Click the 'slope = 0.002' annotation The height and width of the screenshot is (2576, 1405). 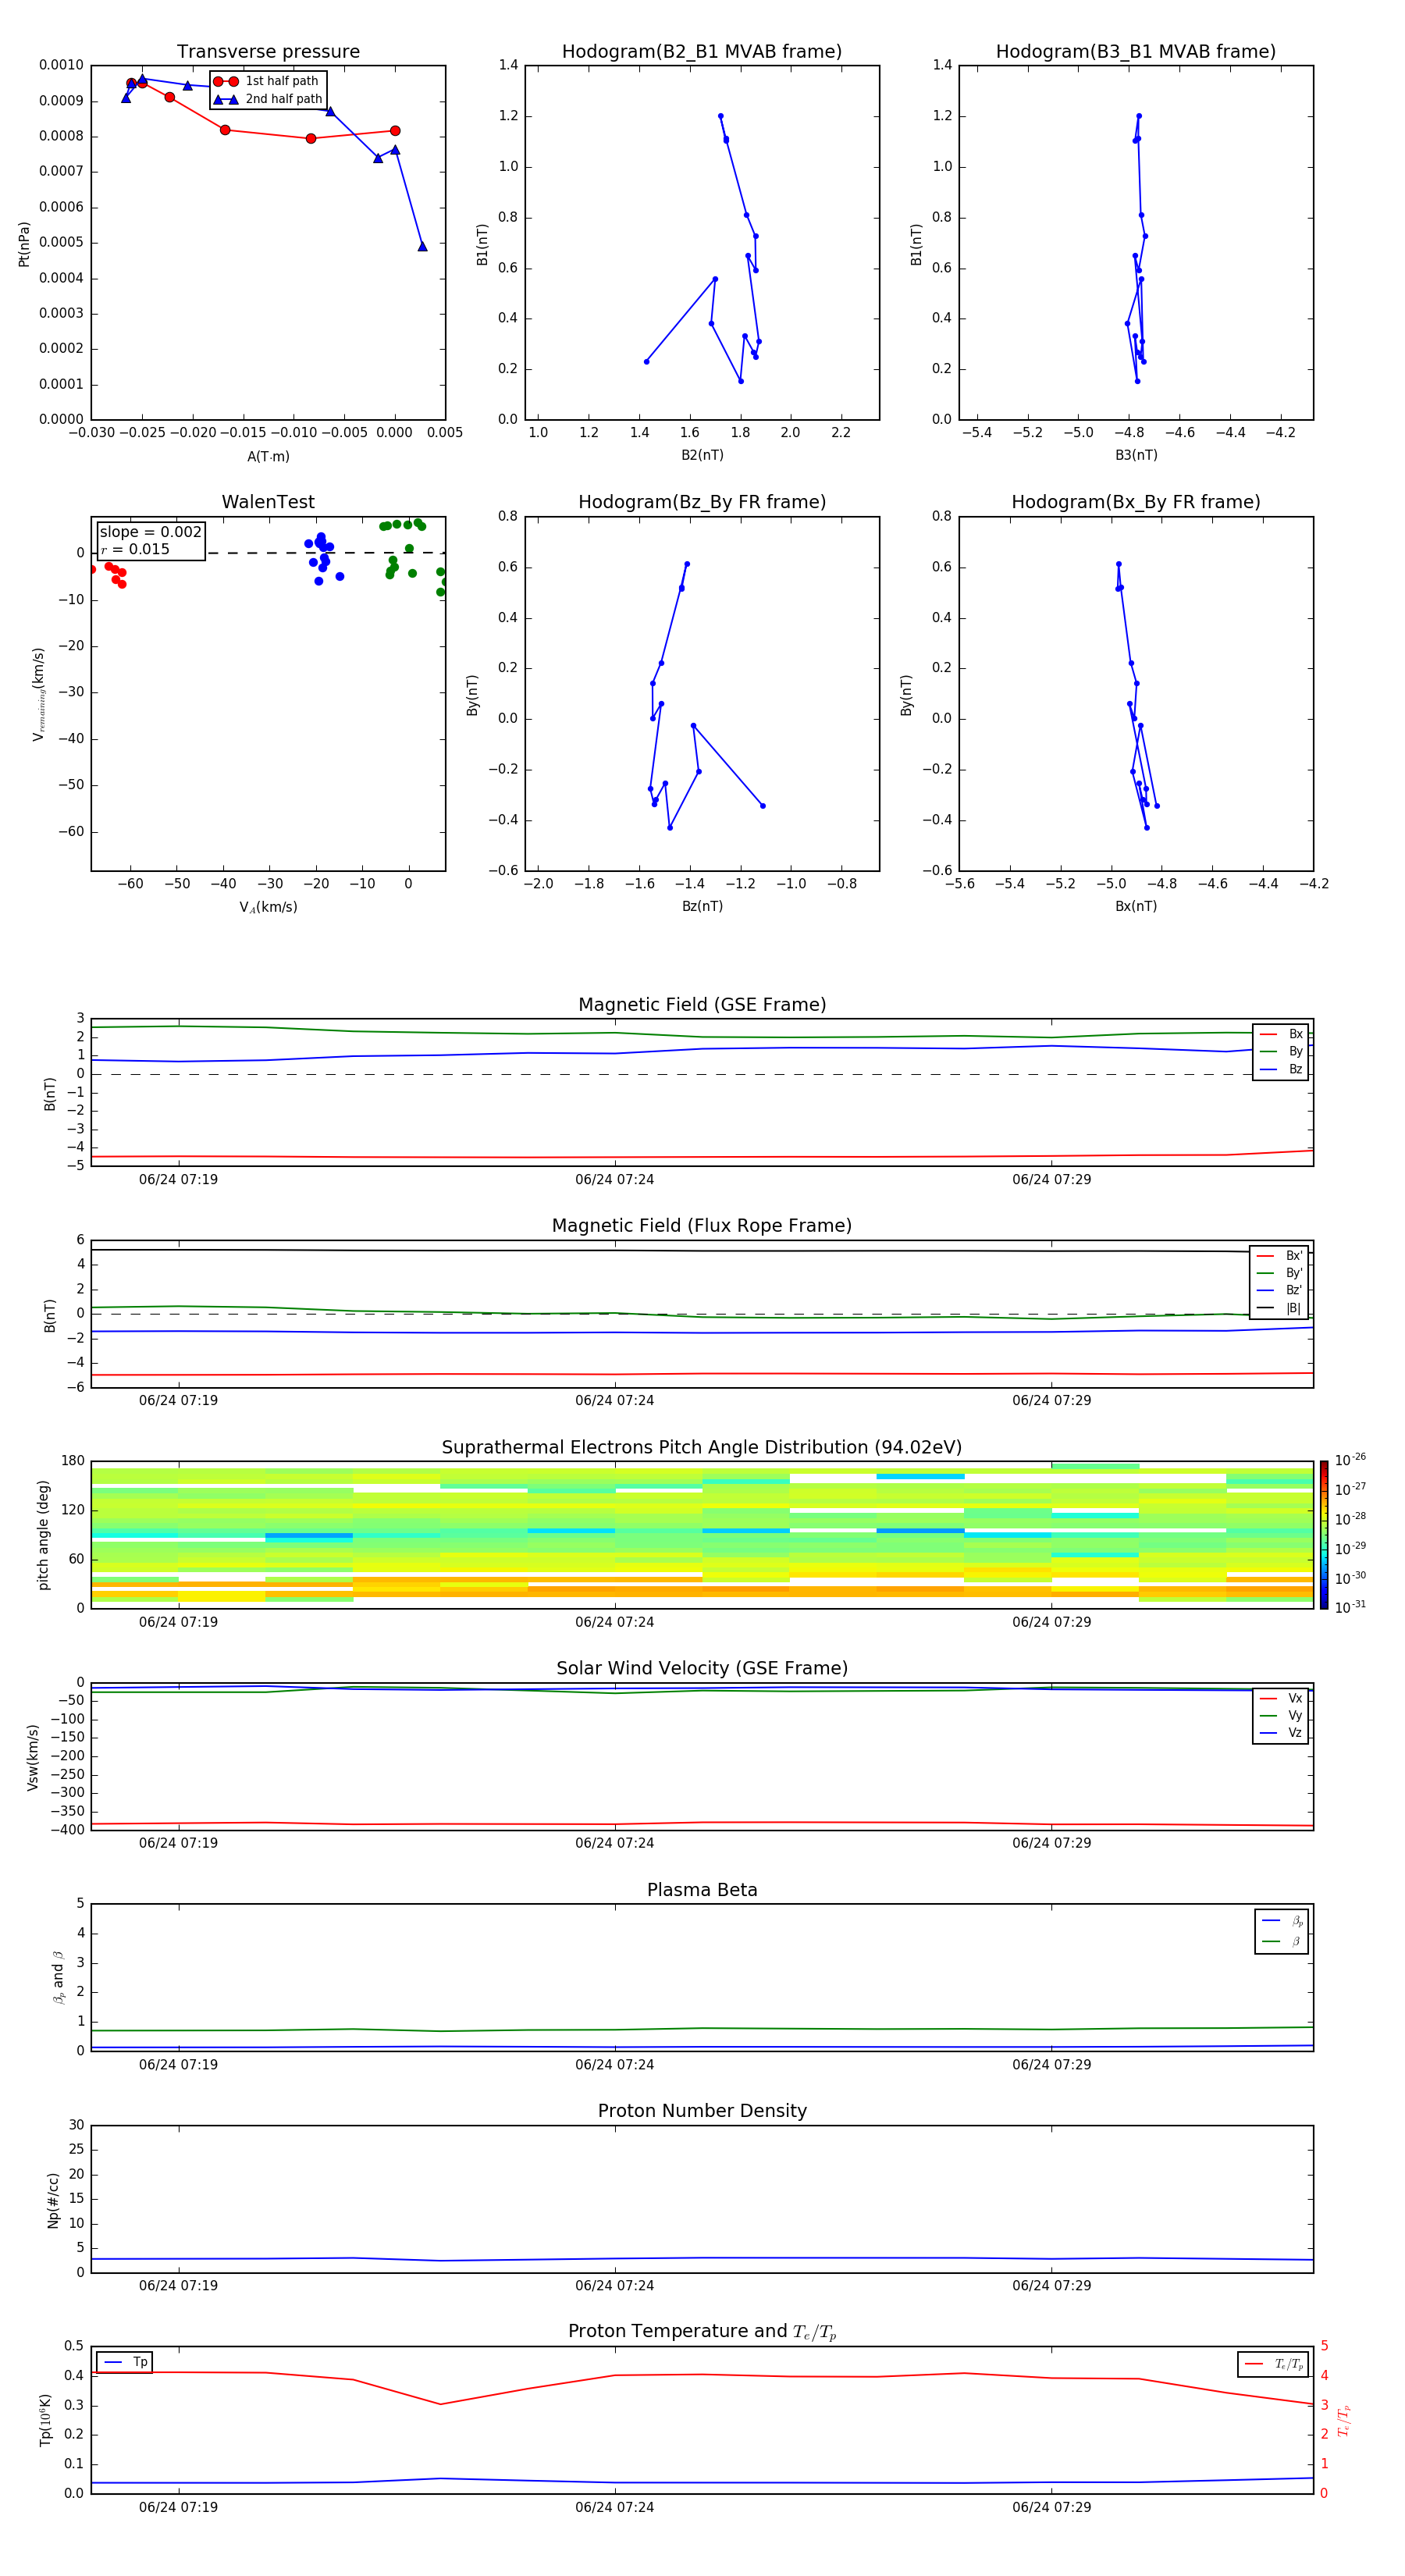pyautogui.click(x=151, y=532)
